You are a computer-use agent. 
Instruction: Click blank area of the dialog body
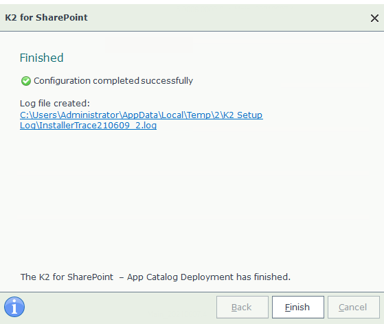192,200
